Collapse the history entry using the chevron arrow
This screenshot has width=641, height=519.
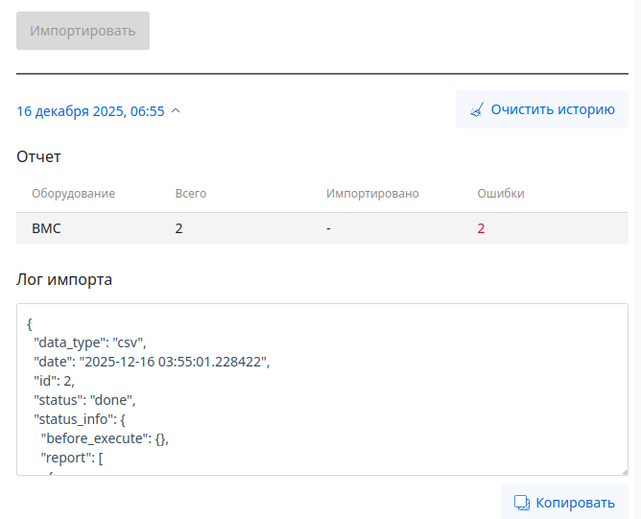(x=176, y=111)
